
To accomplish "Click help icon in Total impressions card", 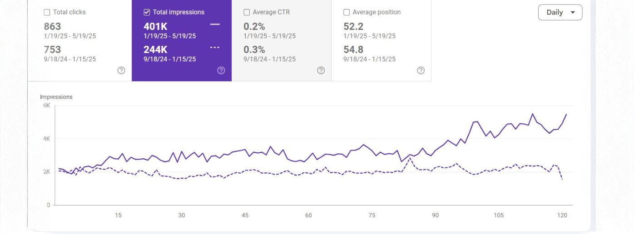I will [221, 70].
